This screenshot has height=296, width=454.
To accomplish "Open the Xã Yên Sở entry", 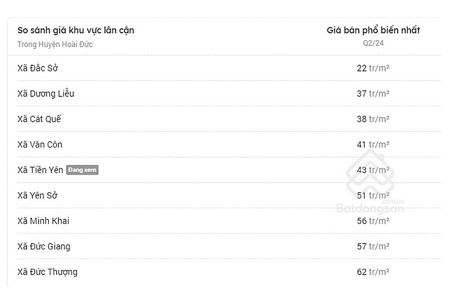I will (x=229, y=195).
